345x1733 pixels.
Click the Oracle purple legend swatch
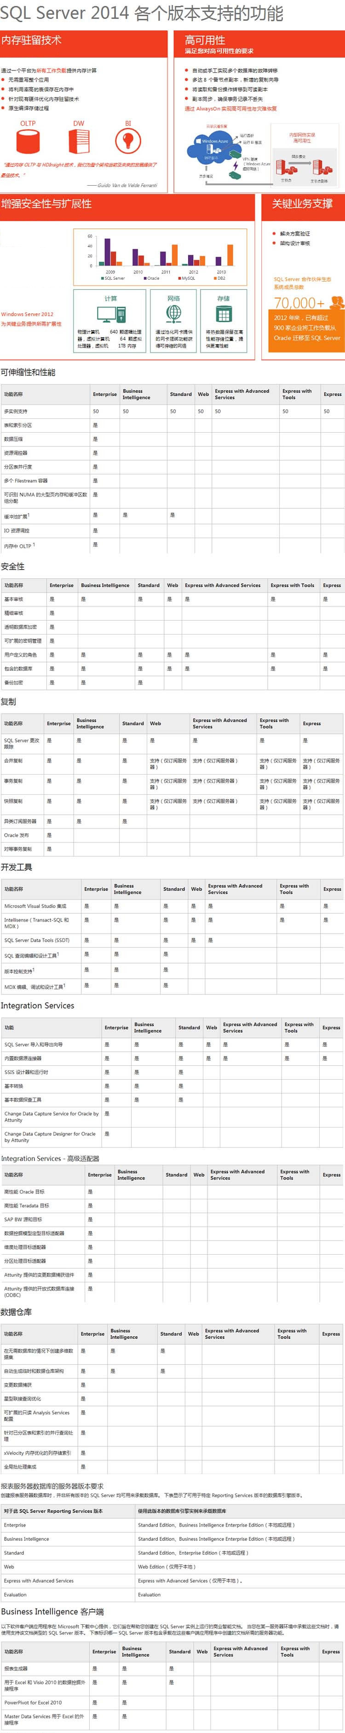point(145,278)
